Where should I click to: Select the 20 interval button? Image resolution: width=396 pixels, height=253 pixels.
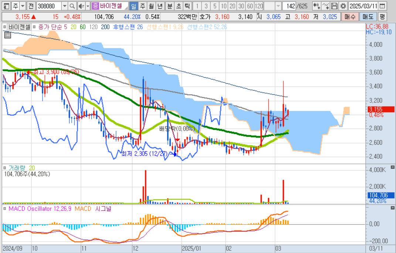click(232, 6)
